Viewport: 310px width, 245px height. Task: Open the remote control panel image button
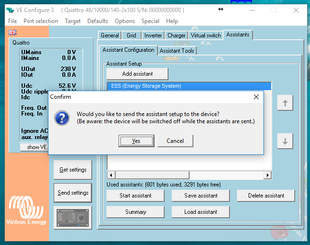(x=73, y=218)
